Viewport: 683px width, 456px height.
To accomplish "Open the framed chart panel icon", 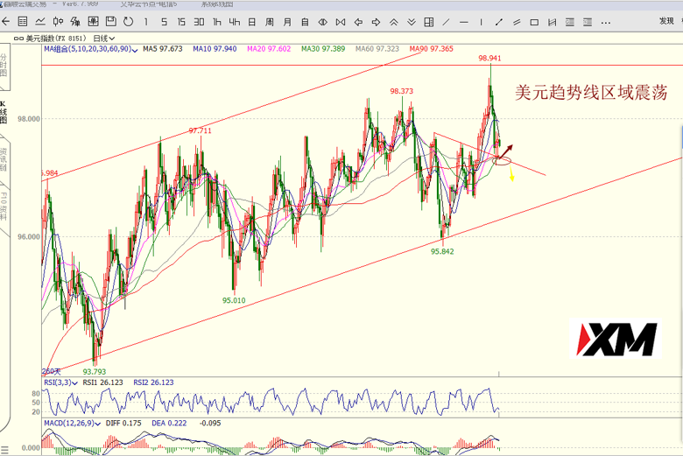I will pos(93,21).
